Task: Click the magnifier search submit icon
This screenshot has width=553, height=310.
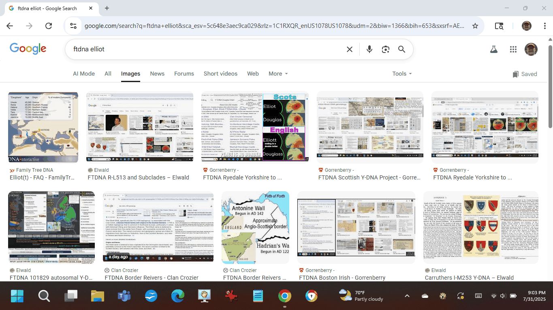Action: pos(401,49)
